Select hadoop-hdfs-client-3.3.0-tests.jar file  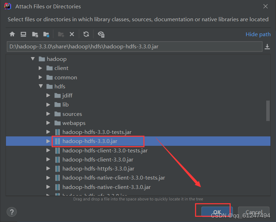(101, 151)
